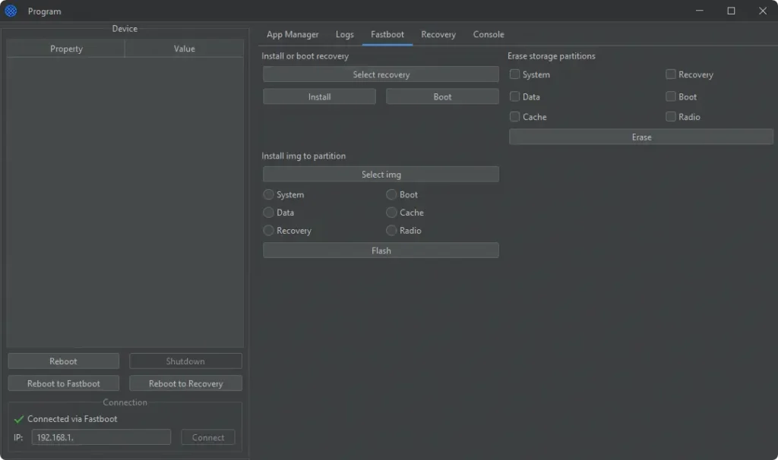The width and height of the screenshot is (778, 460).
Task: Click Reboot to Fastboot button
Action: coord(64,383)
